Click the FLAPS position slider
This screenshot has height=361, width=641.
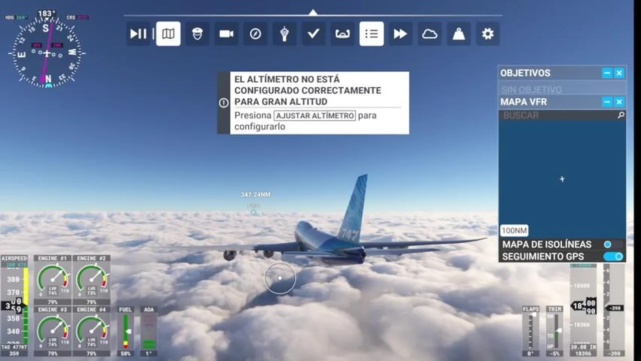tap(530, 331)
